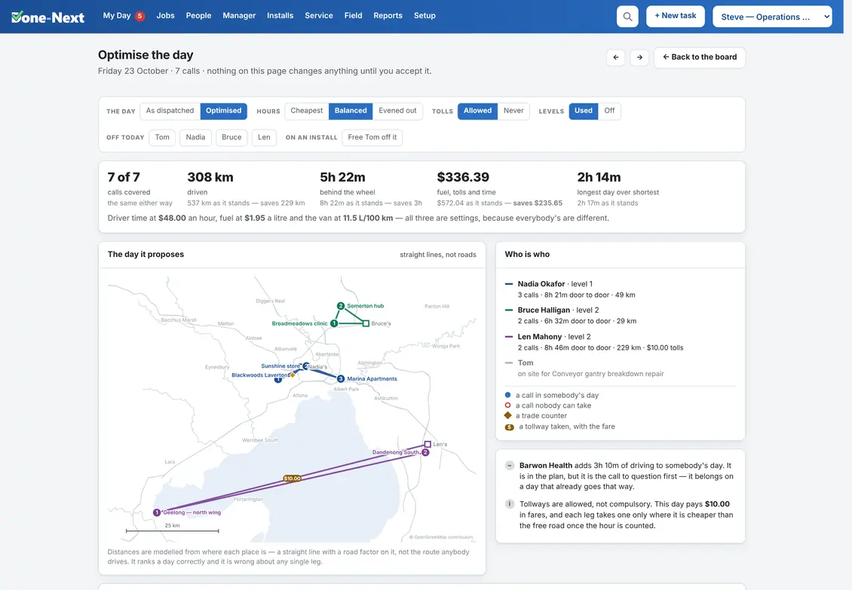852x590 pixels.
Task: Go to next day arrow
Action: click(x=639, y=57)
